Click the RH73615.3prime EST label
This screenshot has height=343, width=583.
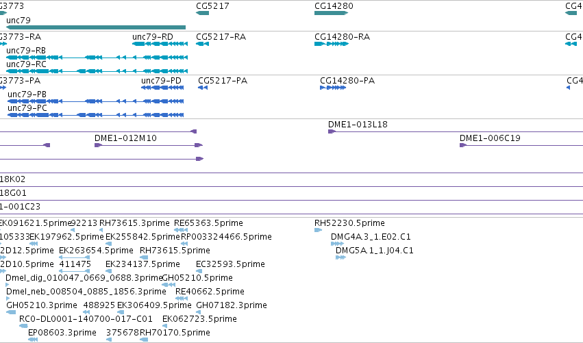point(134,223)
